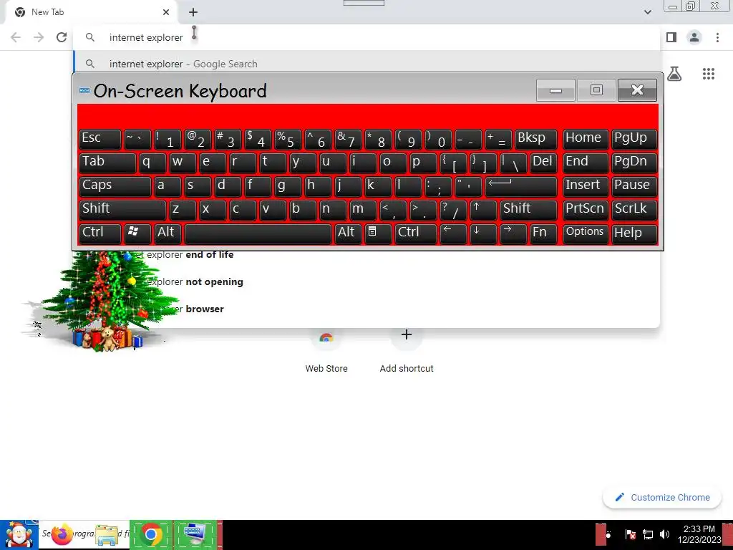This screenshot has height=550, width=733.
Task: Toggle the left Alt key on keyboard
Action: click(x=168, y=233)
